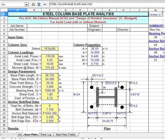Open the Function Wizard icon
Image resolution: width=165 pixels, height=139 pixels.
[33, 5]
